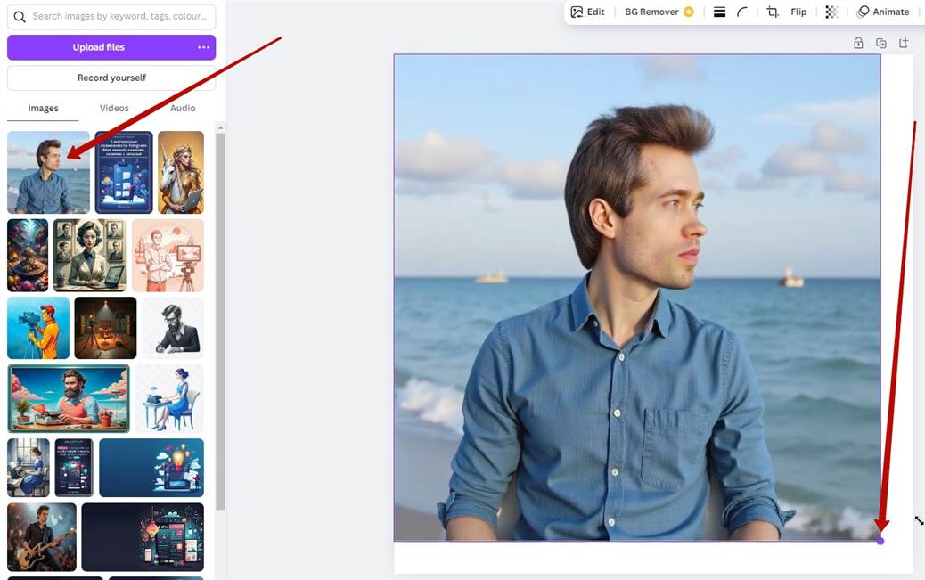Click the search images input field
Image resolution: width=925 pixels, height=580 pixels.
pos(120,16)
